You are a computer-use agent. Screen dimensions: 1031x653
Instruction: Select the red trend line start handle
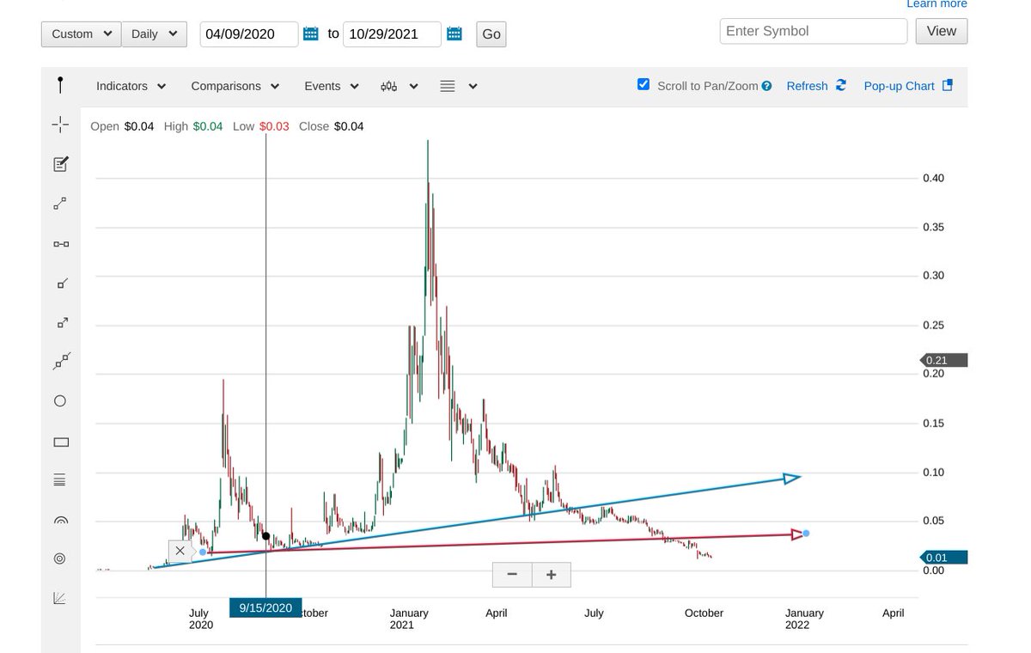click(203, 552)
